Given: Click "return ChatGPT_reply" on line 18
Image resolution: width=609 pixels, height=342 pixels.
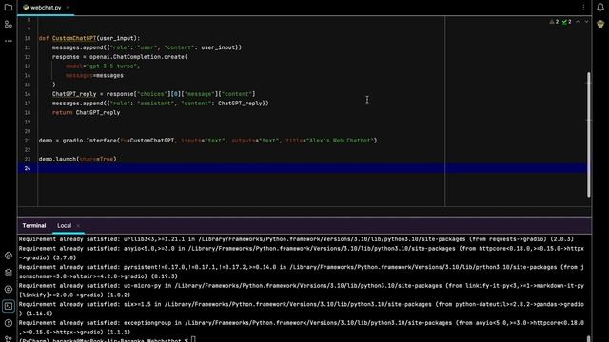Looking at the screenshot, I should (87, 113).
